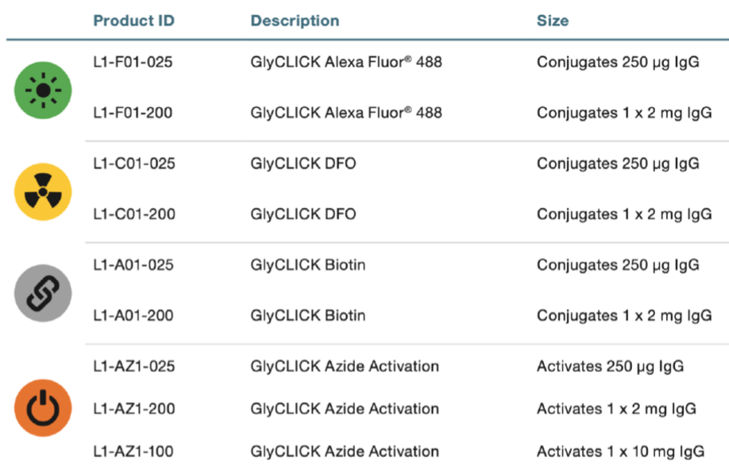Viewport: 729px width, 476px height.
Task: Select product ID L1-AZ1-100
Action: point(134,452)
